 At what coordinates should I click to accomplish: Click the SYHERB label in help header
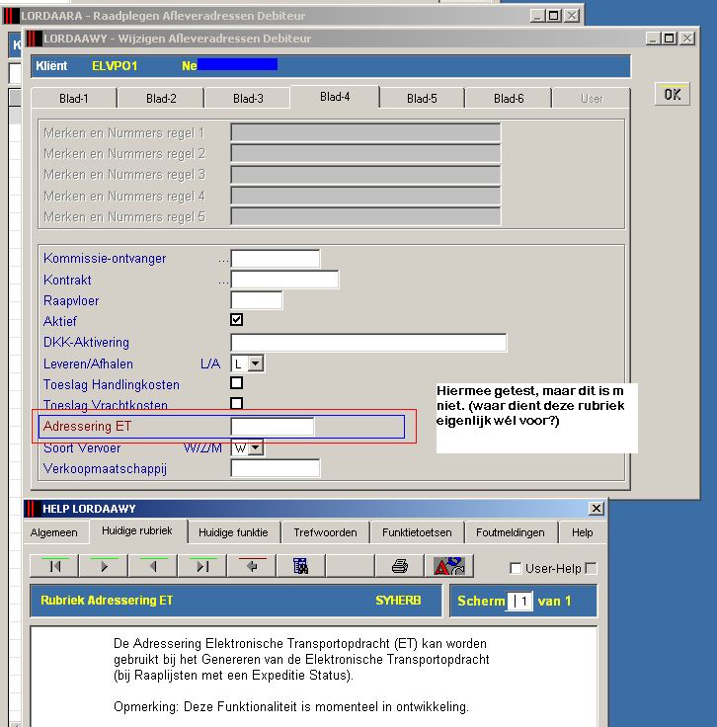(398, 601)
